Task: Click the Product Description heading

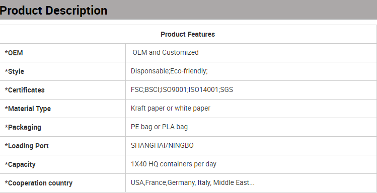Action: [x=54, y=11]
